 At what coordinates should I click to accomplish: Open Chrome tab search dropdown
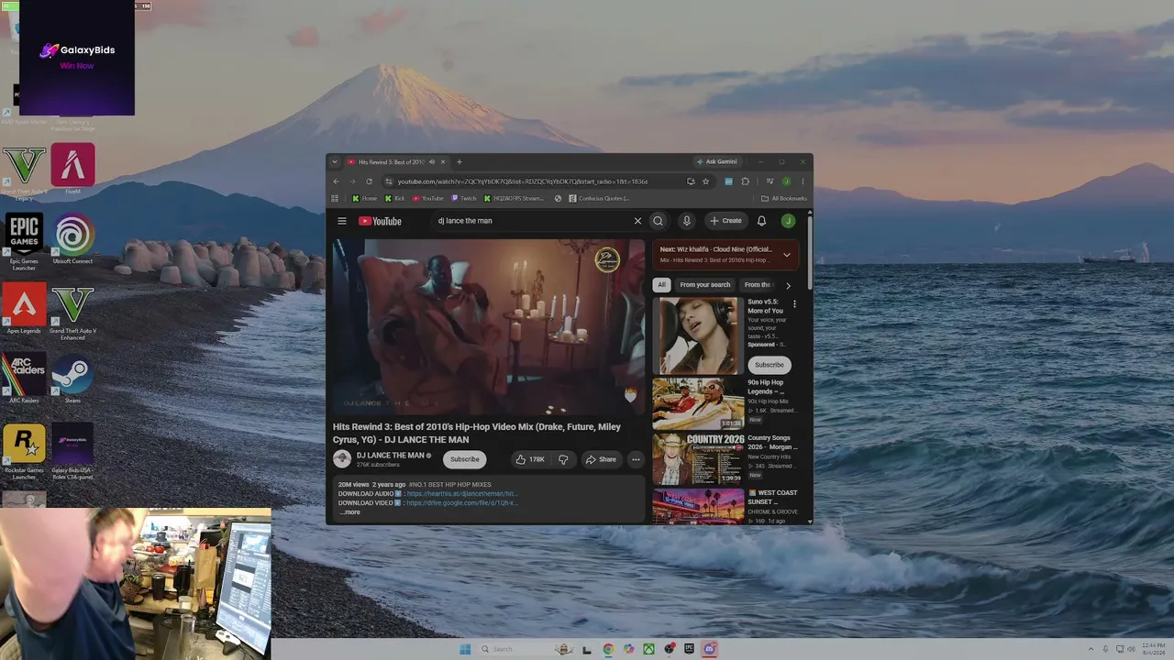point(335,162)
